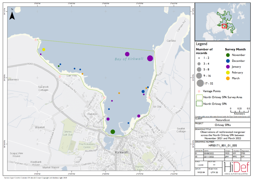Click the 5 - 8 records size circle
The height and width of the screenshot is (180, 254).
pos(199,70)
